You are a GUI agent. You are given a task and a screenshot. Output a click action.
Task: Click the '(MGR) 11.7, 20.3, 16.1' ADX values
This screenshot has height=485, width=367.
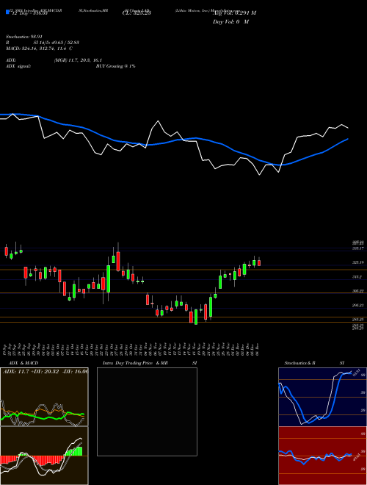click(x=78, y=60)
